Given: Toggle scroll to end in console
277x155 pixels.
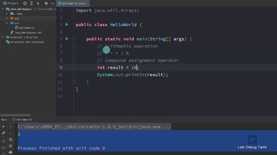Looking at the screenshot, I should (x=10, y=146).
